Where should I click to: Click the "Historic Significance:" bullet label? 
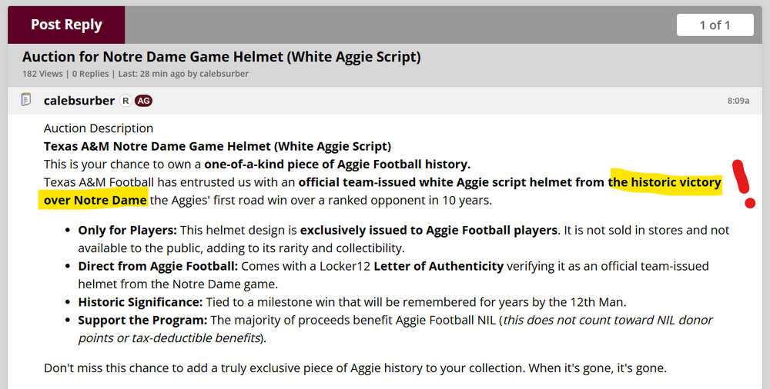click(x=140, y=302)
